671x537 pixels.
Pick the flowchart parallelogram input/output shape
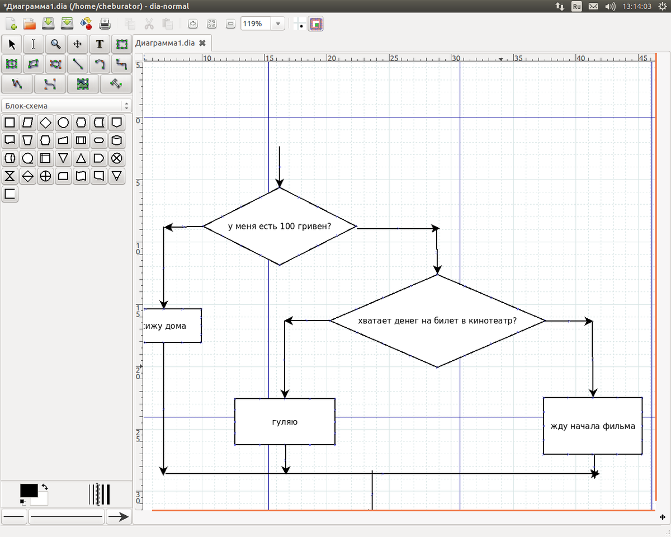[27, 123]
